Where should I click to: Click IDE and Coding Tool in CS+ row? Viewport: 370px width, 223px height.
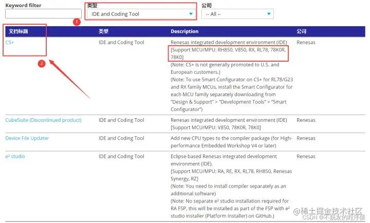[x=121, y=42]
